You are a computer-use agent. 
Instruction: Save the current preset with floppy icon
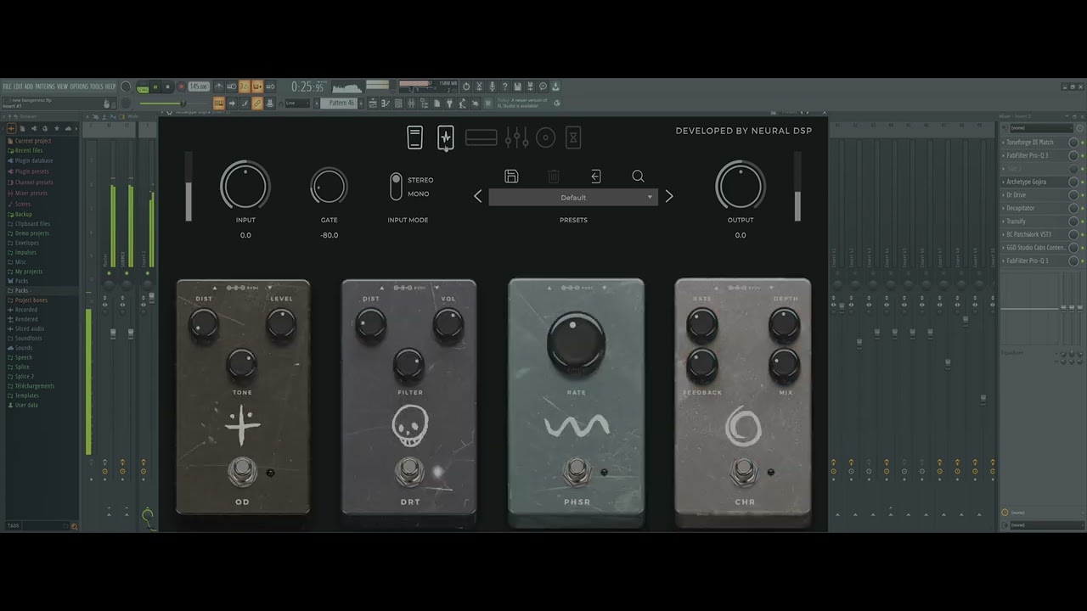point(511,177)
